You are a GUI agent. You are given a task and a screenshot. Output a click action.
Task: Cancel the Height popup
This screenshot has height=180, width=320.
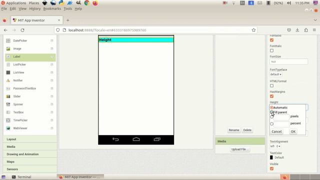click(276, 131)
